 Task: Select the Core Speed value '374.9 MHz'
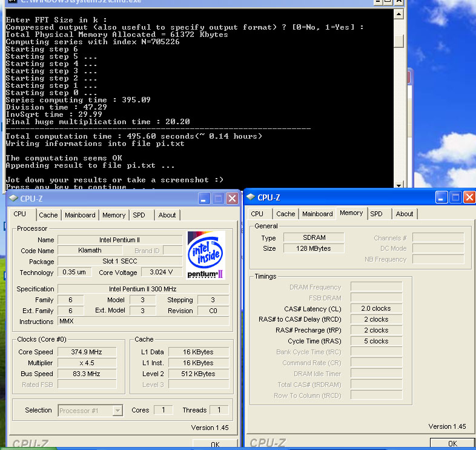(87, 352)
